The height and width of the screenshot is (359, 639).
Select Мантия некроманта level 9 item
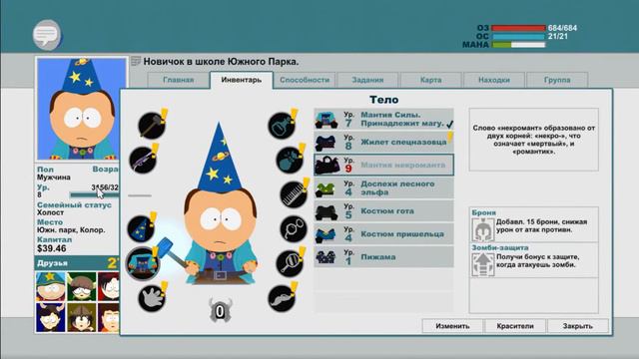[383, 165]
